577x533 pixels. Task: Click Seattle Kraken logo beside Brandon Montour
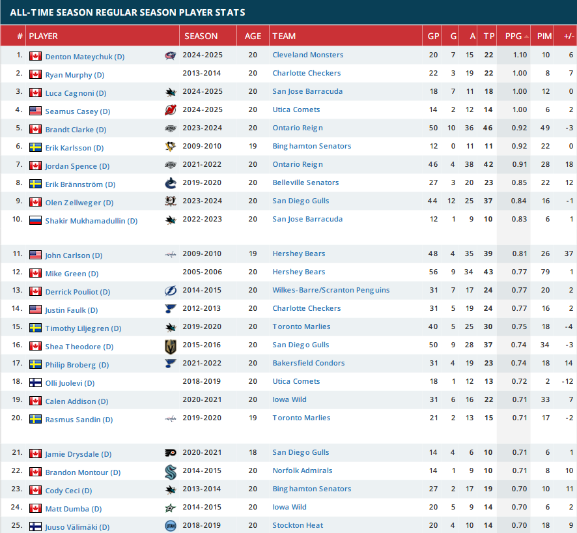pyautogui.click(x=171, y=472)
